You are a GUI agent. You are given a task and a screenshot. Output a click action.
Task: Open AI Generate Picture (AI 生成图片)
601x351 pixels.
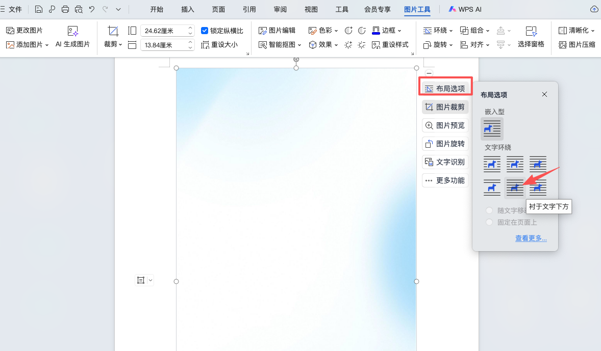point(72,37)
